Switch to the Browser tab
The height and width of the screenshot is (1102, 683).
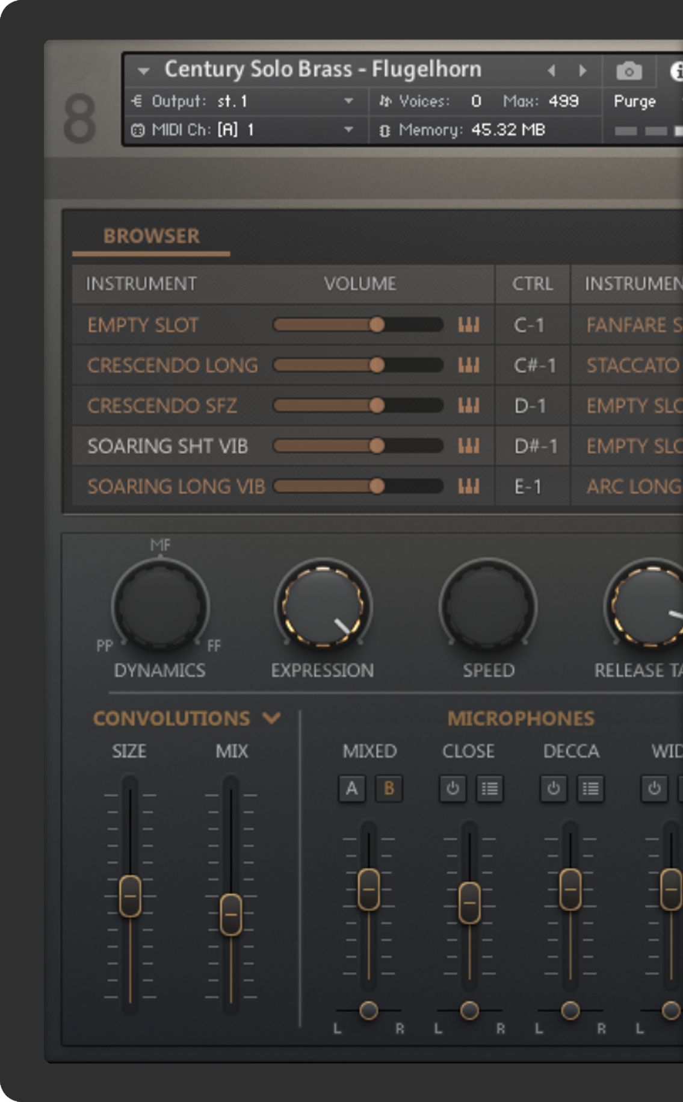coord(151,236)
